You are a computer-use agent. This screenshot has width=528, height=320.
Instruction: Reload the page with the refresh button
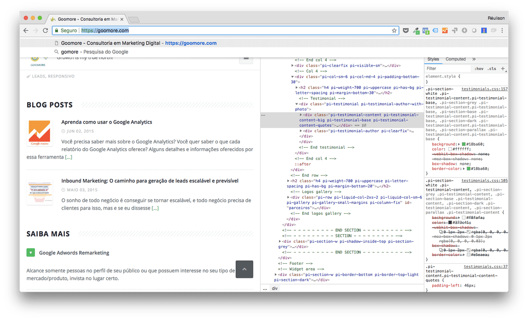(x=45, y=31)
